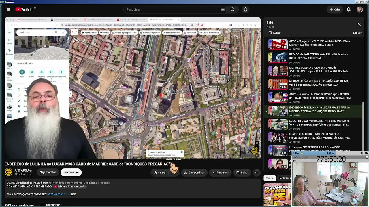
Task: Click the video player to pause playback
Action: pyautogui.click(x=133, y=88)
